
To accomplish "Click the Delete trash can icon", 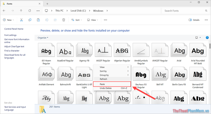I will (64, 20).
